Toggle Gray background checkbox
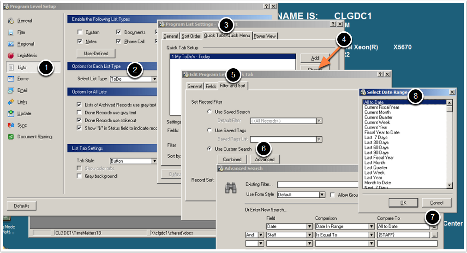 79,176
